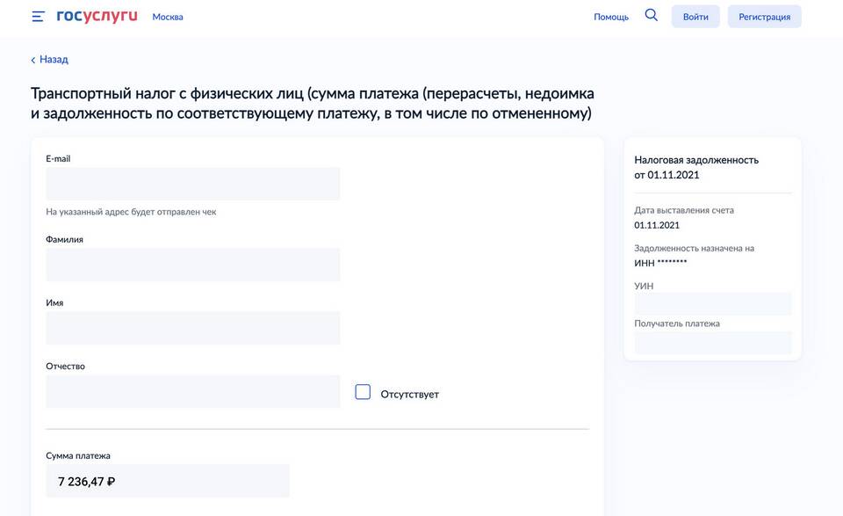Change region by clicking Москва

(167, 17)
